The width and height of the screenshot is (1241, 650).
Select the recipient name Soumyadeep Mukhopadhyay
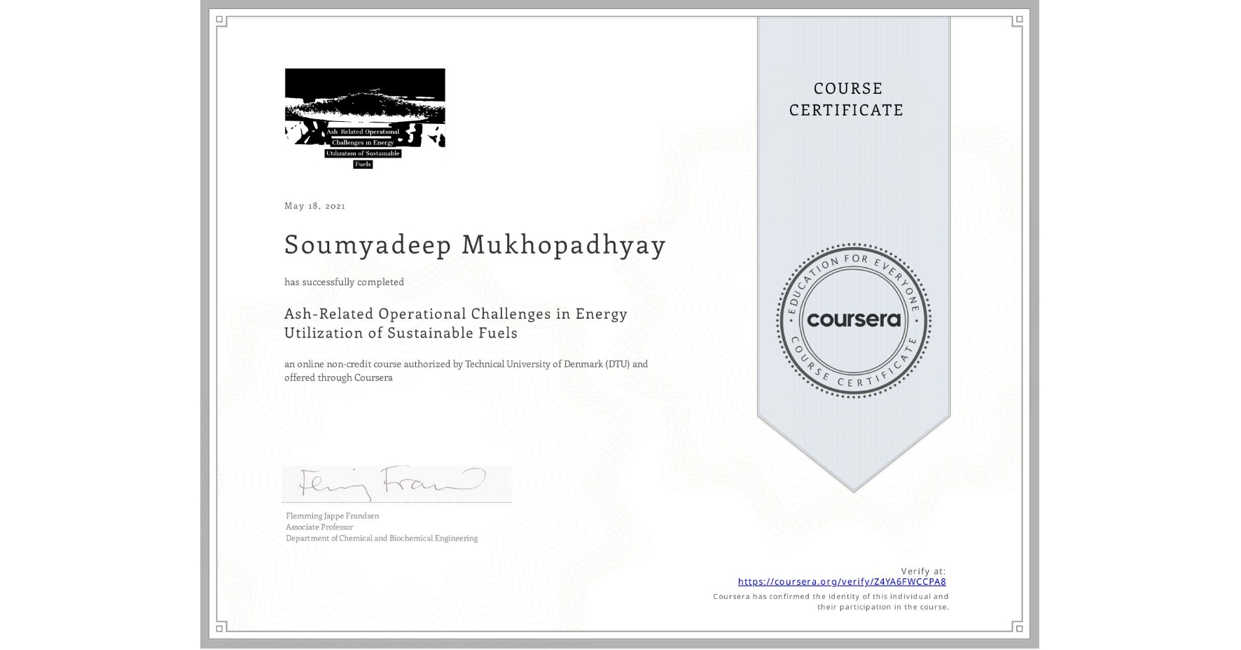point(473,246)
